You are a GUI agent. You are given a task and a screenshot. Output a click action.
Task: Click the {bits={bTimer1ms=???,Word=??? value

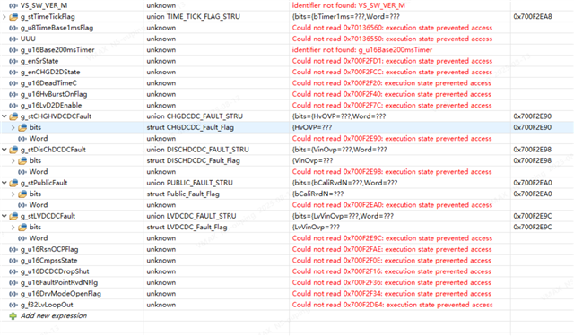click(x=346, y=17)
